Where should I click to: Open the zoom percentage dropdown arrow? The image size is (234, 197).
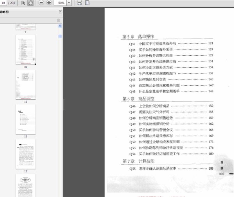point(69,3)
